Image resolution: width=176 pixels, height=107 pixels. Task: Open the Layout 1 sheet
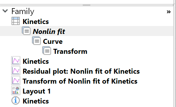37,91
